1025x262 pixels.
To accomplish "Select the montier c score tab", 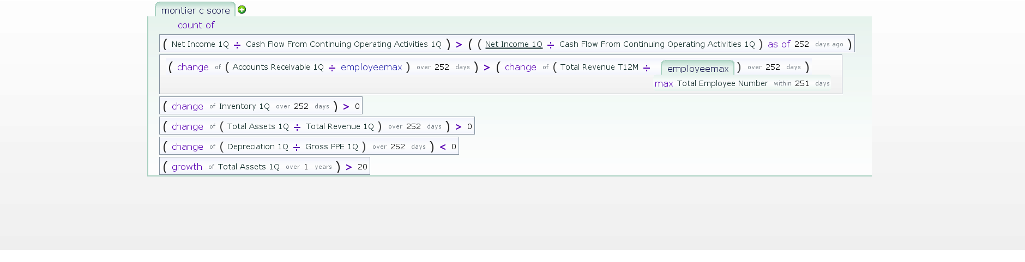I will 195,10.
